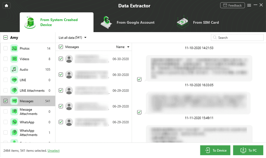Viewport: 266px width, 158px height.
Task: Select the Photos label
Action: (24, 48)
